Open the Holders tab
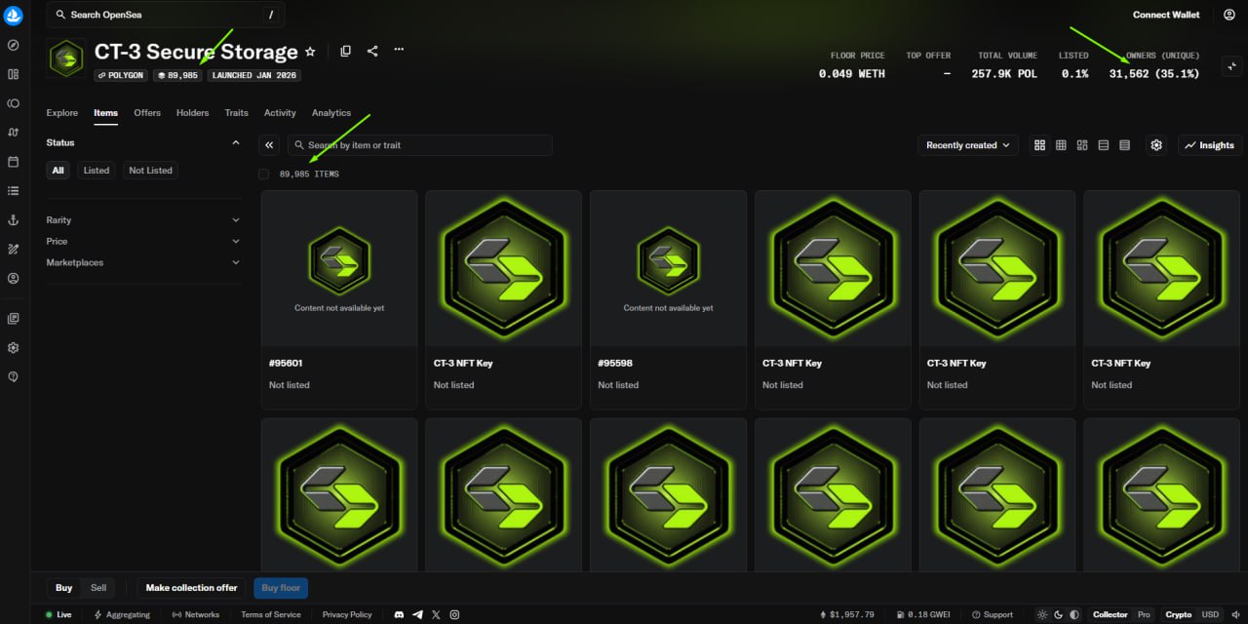 193,113
